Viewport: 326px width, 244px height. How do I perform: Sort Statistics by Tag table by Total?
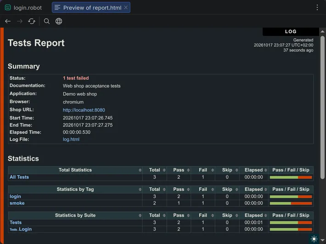(154, 189)
